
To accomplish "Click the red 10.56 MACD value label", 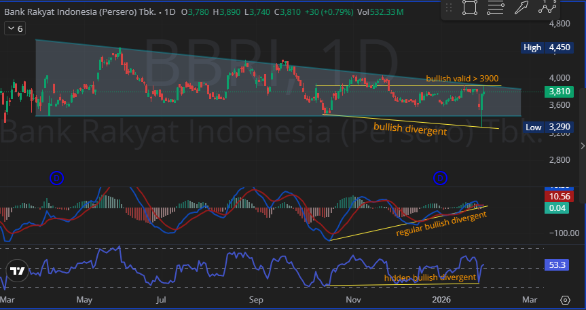I will click(x=560, y=197).
